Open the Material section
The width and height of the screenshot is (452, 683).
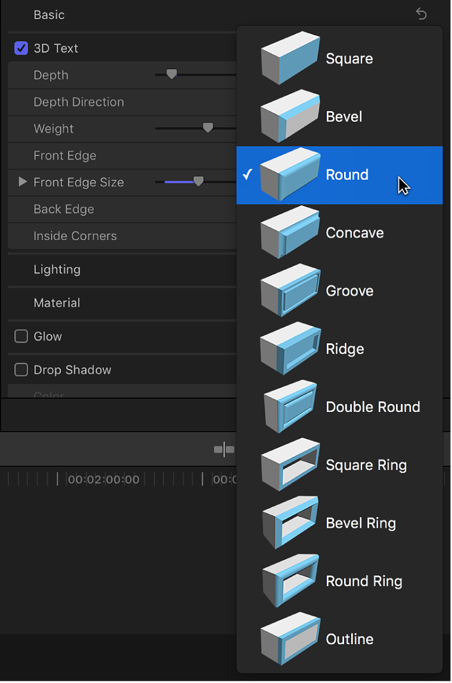click(x=57, y=303)
